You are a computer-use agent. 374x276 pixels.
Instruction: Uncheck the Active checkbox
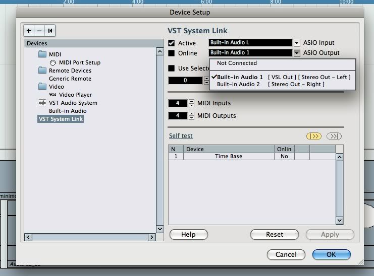171,43
